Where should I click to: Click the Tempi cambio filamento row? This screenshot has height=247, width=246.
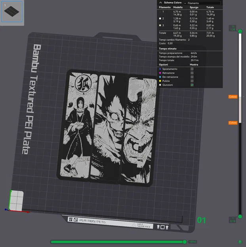(x=174, y=40)
